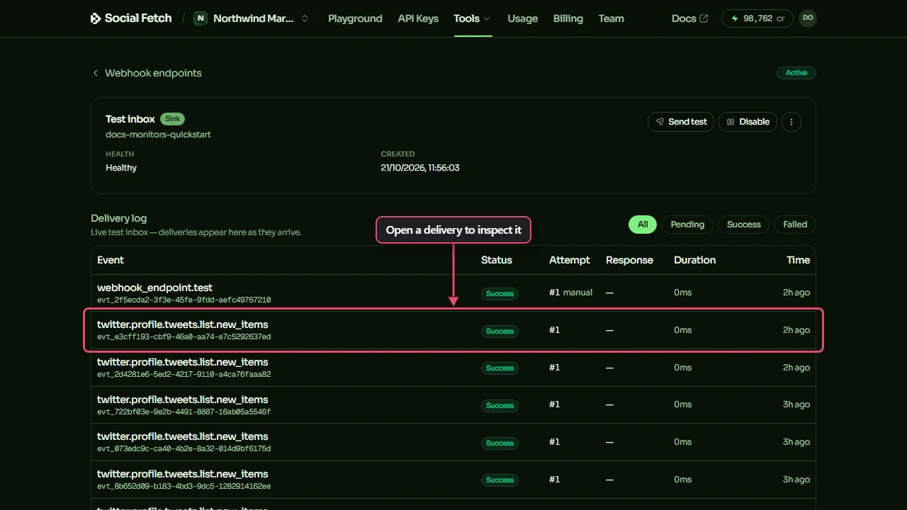This screenshot has height=510, width=907.
Task: Navigate to Billing
Action: point(568,18)
